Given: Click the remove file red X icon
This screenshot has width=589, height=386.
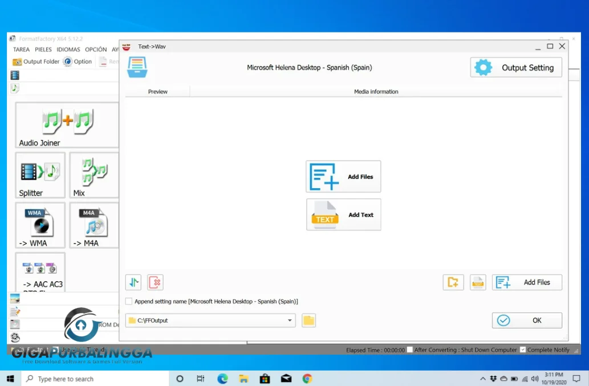Looking at the screenshot, I should [x=155, y=282].
